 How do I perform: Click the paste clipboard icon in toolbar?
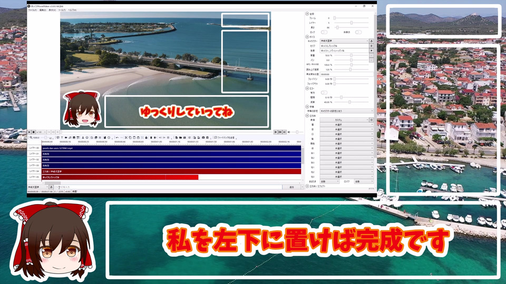click(134, 137)
